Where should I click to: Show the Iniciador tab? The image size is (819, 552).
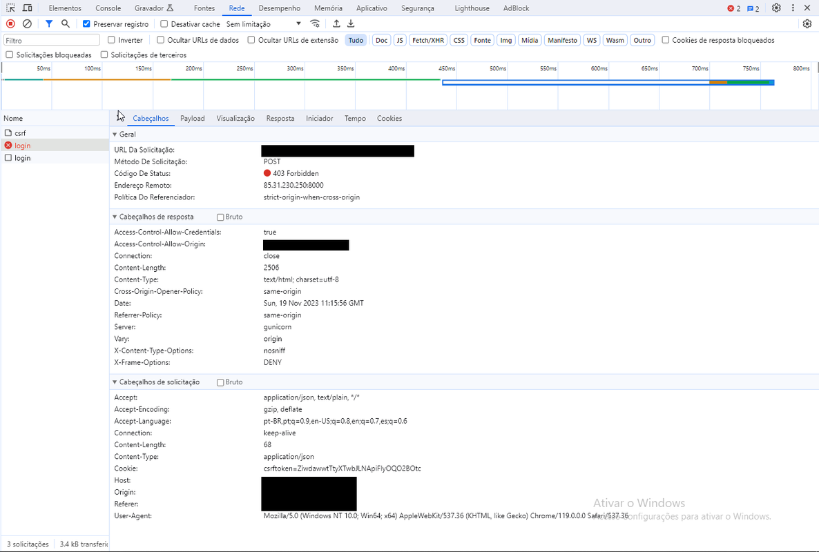(x=320, y=119)
